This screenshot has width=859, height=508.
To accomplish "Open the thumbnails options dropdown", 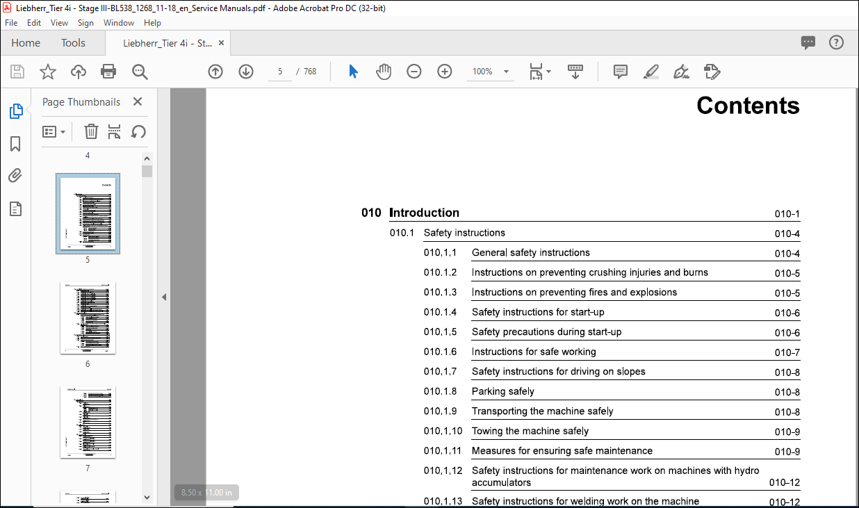I will 54,131.
